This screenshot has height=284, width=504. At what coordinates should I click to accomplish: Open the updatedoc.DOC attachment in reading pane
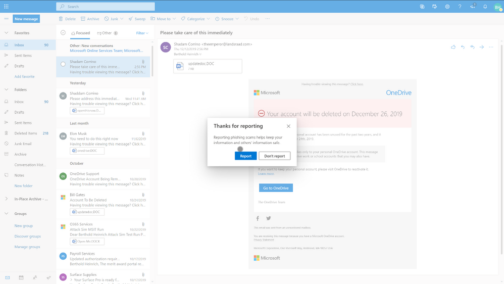(x=208, y=66)
